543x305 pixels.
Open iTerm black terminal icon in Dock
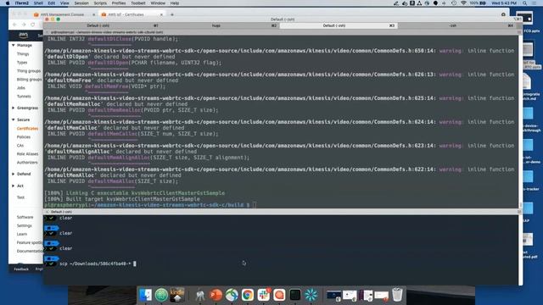click(x=295, y=295)
